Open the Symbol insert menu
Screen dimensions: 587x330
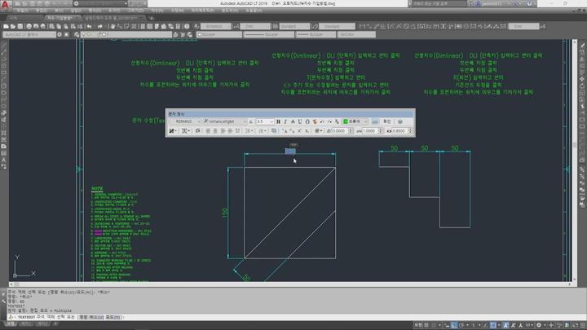[x=318, y=131]
